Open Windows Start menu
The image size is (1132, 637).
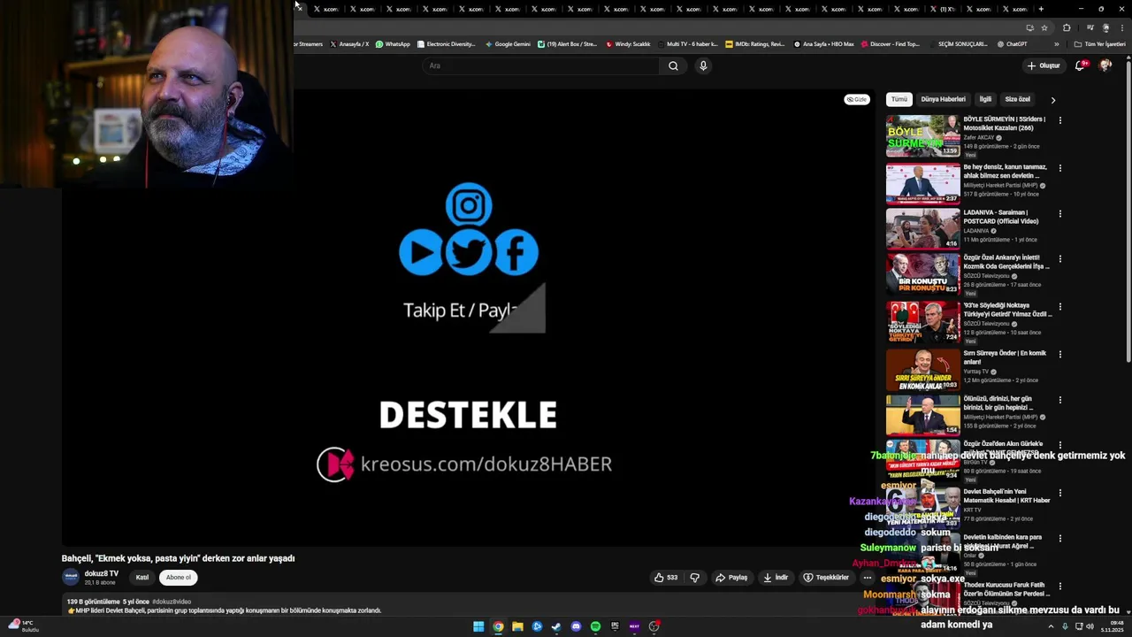click(x=478, y=626)
